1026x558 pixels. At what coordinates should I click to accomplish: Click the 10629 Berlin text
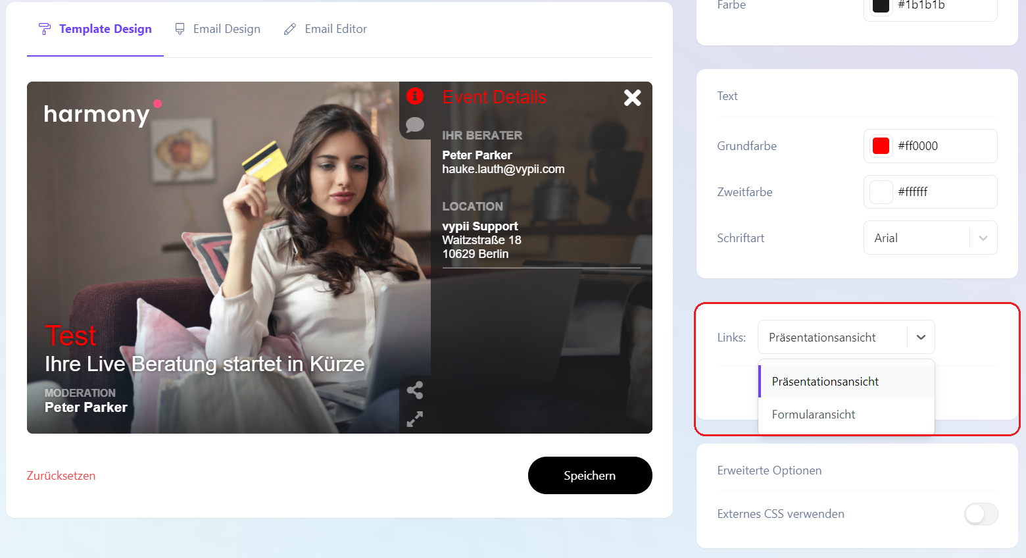pyautogui.click(x=476, y=254)
